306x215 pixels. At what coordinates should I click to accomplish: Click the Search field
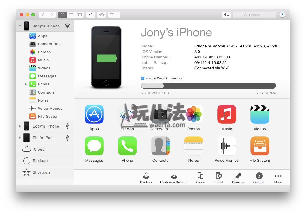(x=255, y=15)
